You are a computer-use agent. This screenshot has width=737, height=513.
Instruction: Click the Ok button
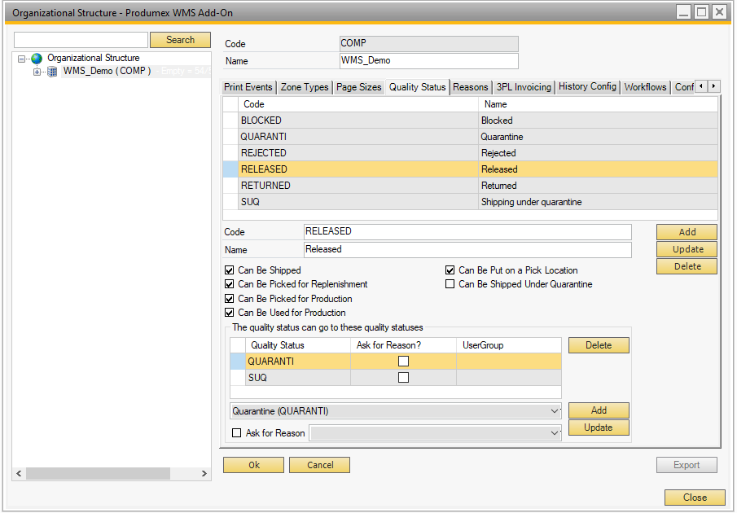click(x=253, y=465)
